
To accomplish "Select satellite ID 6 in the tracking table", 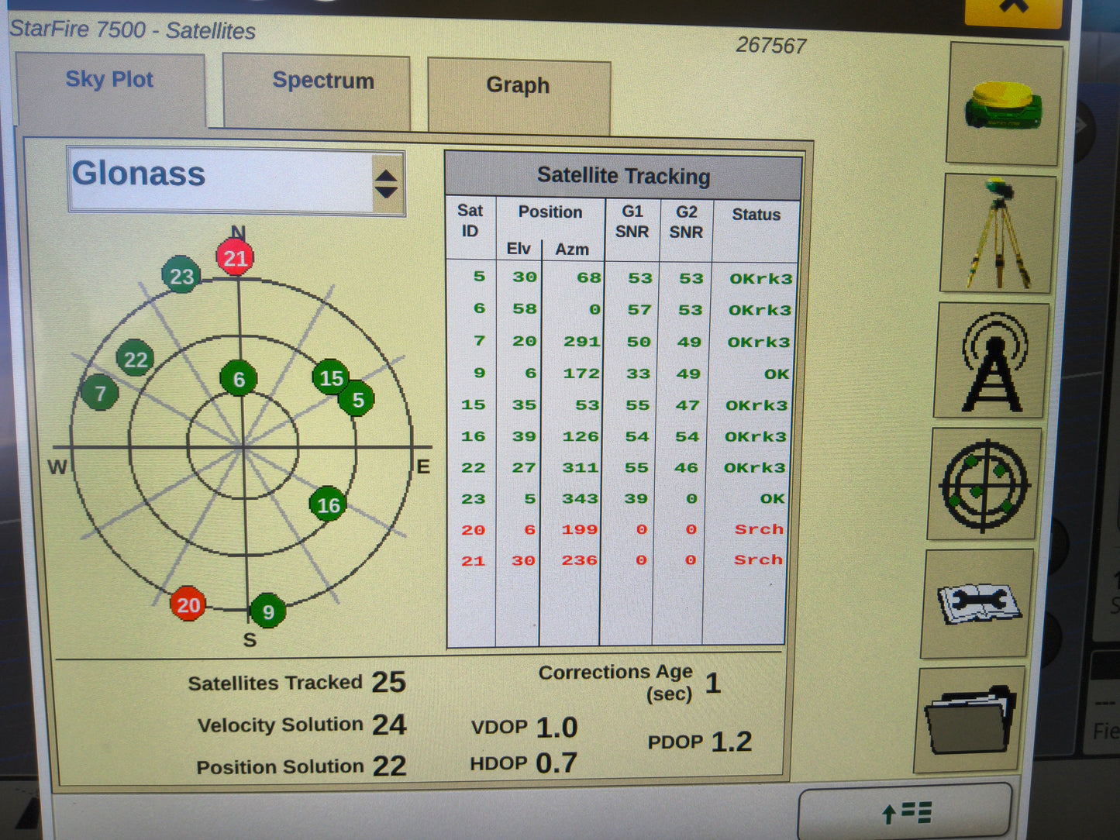I will pos(479,308).
